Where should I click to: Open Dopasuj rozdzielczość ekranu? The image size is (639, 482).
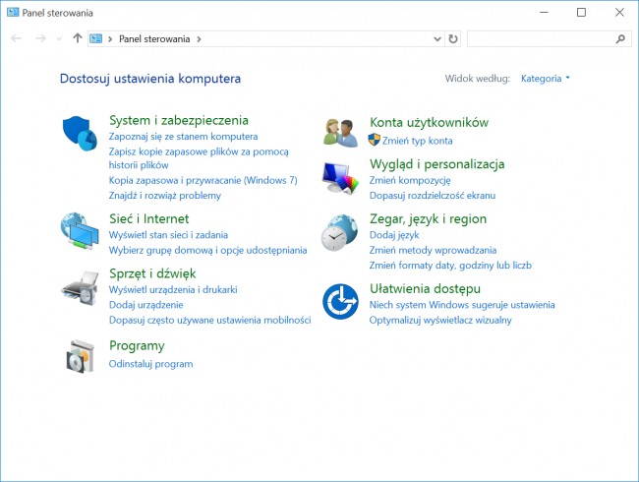click(433, 196)
